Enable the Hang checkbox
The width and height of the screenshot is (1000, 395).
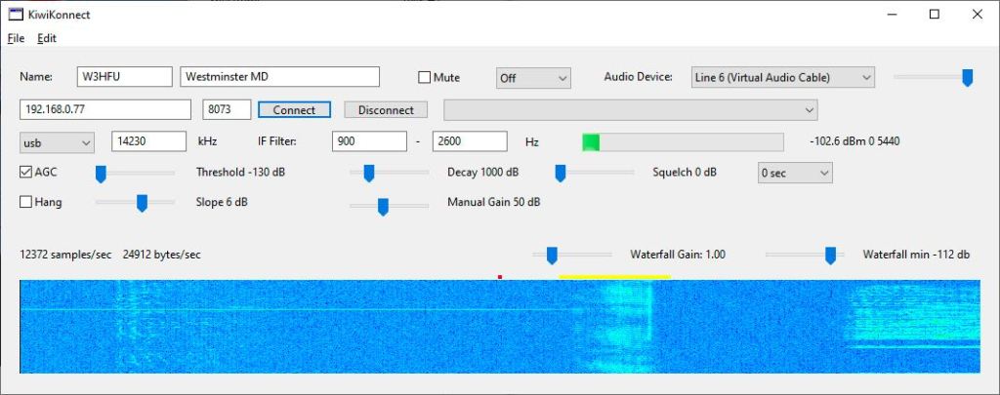[x=26, y=203]
